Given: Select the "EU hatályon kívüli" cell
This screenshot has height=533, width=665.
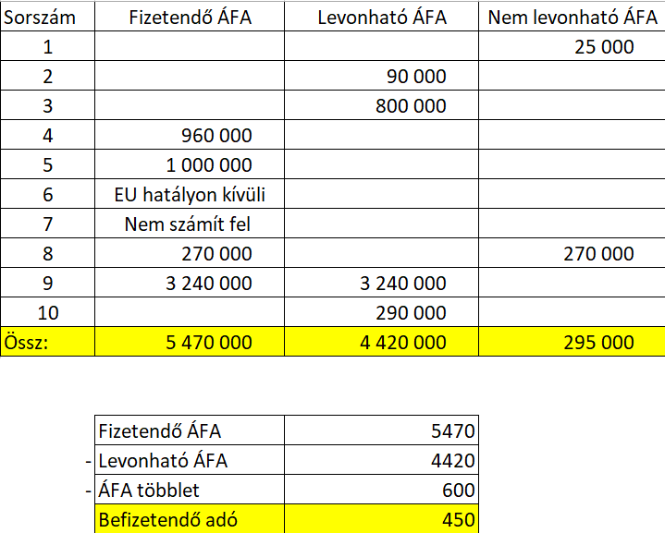Looking at the screenshot, I should click(189, 195).
